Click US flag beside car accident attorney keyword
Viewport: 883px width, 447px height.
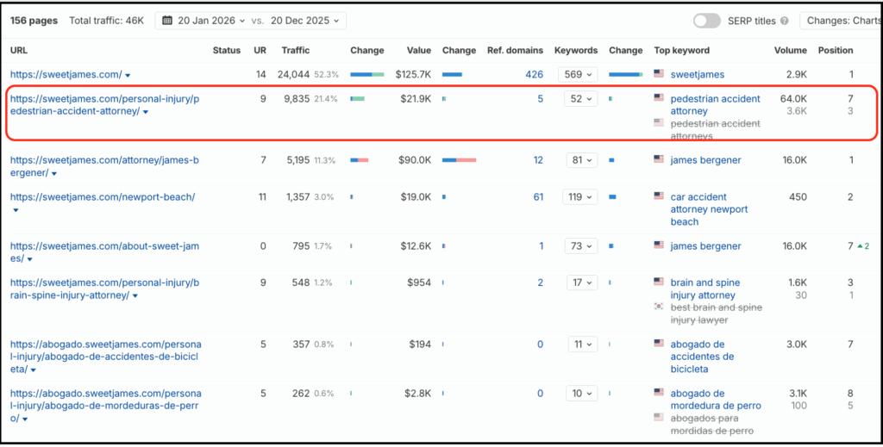point(659,196)
